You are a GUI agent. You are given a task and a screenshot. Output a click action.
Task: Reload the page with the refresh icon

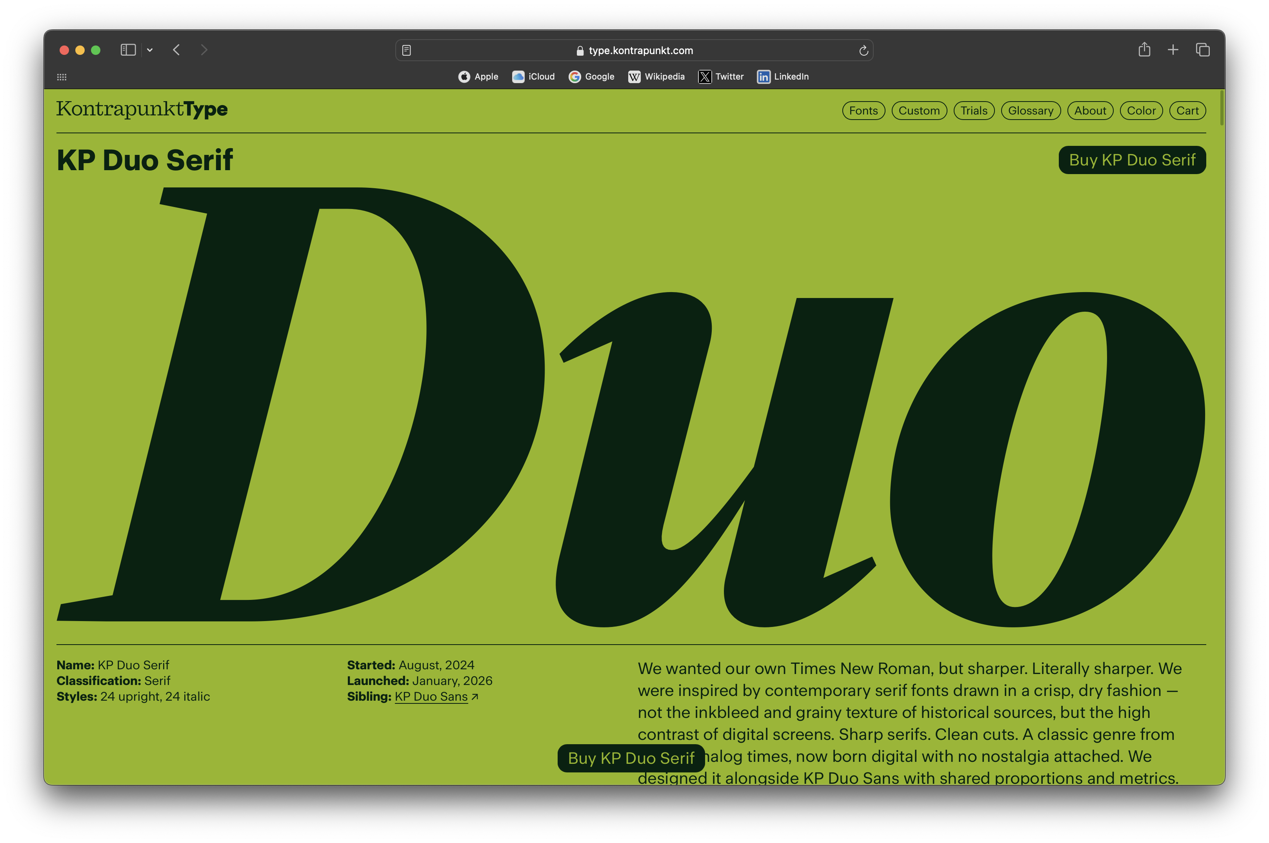[863, 51]
